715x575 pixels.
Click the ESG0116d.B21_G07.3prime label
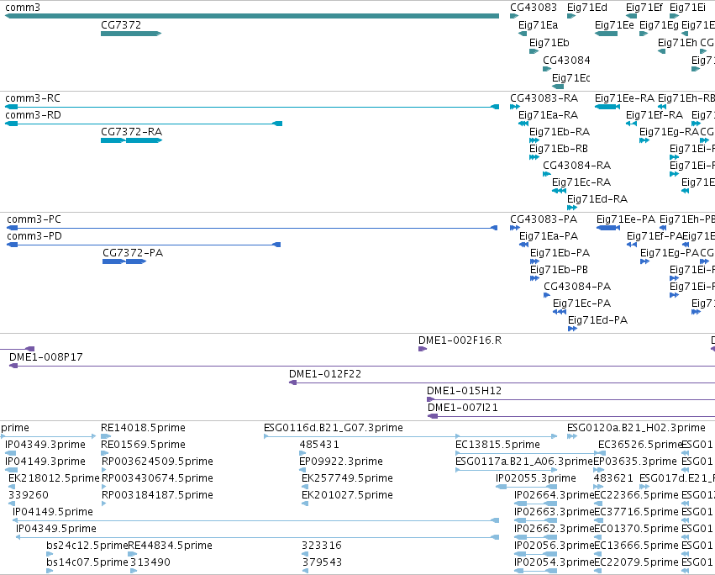coord(334,428)
